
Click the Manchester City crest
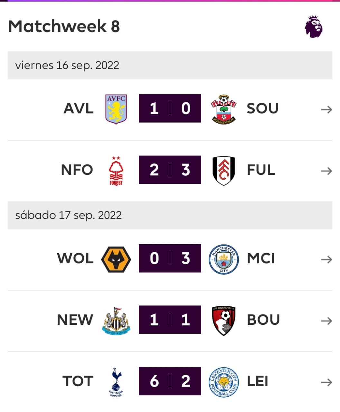coord(224,259)
